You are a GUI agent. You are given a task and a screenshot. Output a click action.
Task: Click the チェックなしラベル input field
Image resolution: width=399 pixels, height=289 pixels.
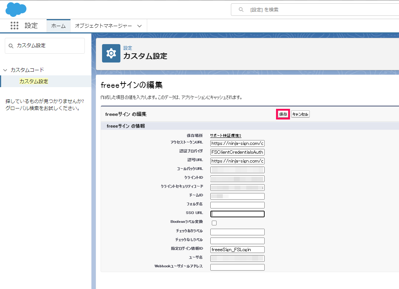pos(237,241)
